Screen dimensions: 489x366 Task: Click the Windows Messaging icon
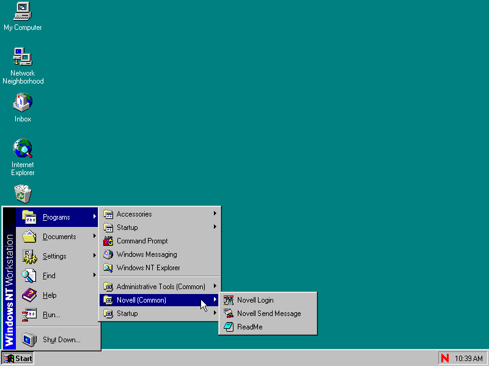[108, 254]
